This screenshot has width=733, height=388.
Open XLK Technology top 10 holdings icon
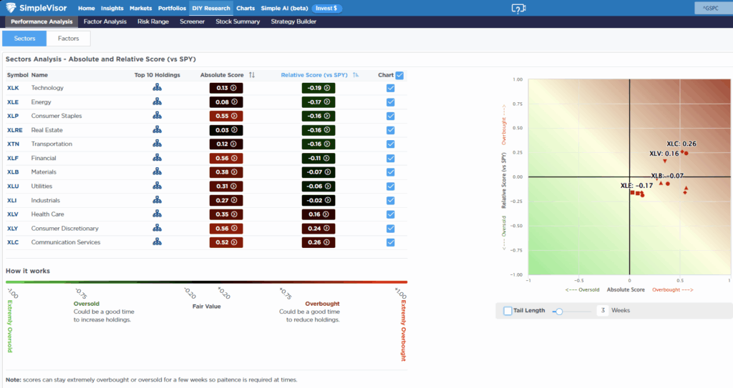(x=157, y=87)
